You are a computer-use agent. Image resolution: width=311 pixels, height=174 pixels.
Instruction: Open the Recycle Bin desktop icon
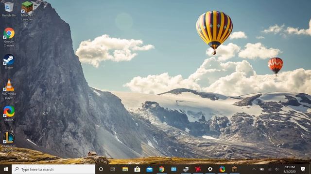[9, 9]
